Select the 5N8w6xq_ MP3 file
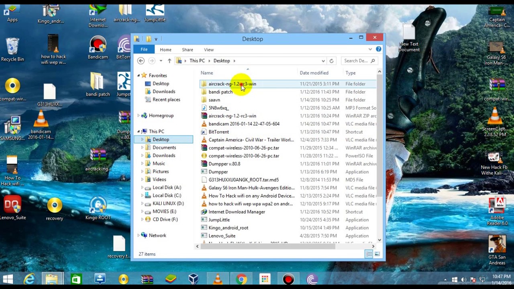Image resolution: width=514 pixels, height=289 pixels. (288, 108)
